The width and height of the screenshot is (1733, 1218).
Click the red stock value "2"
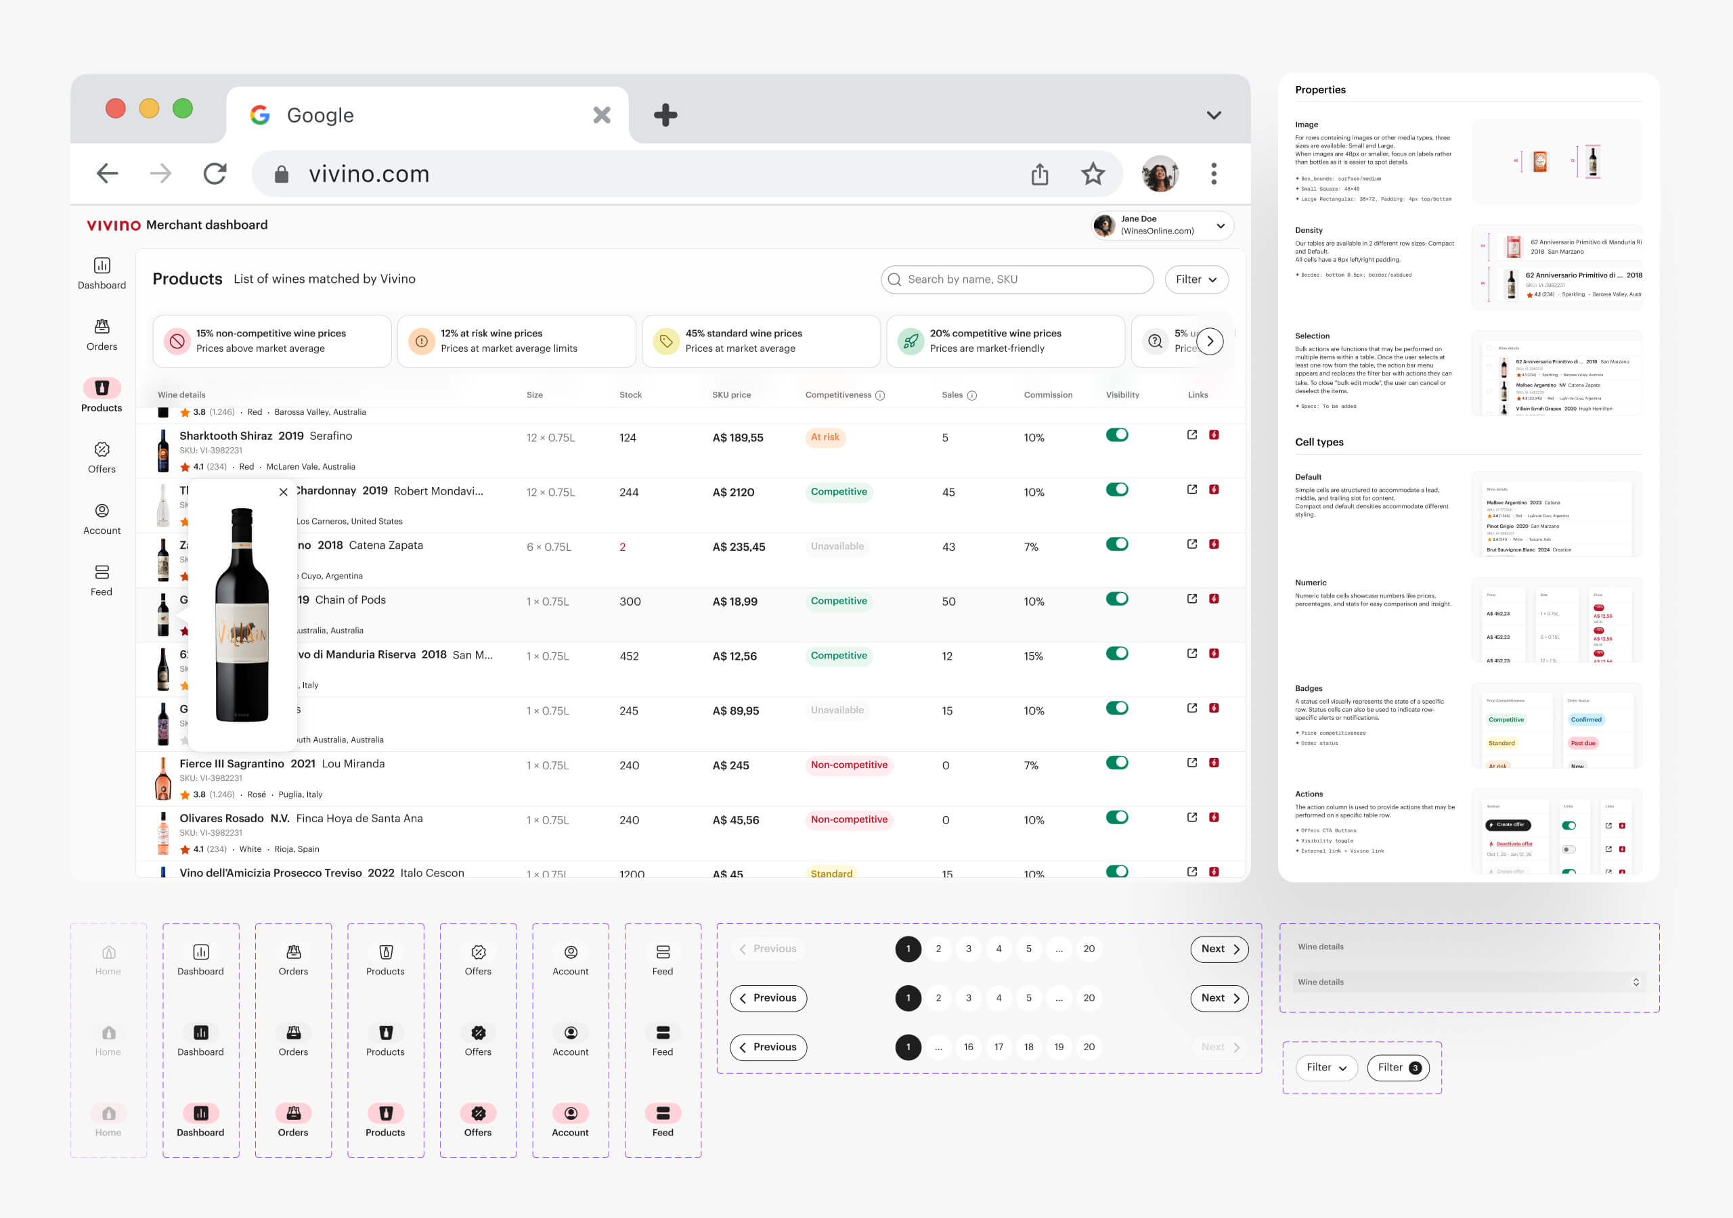tap(623, 547)
